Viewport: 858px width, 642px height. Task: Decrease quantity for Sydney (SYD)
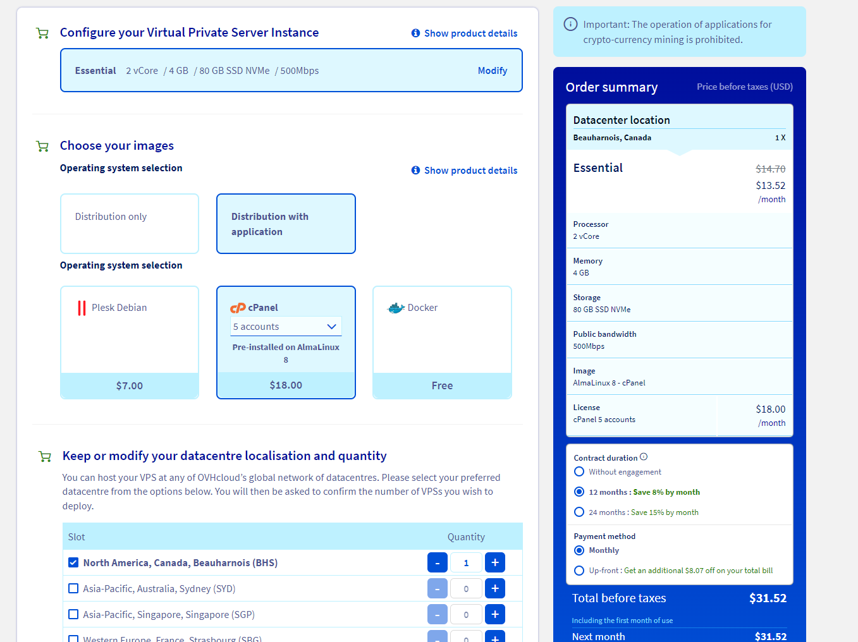tap(438, 588)
